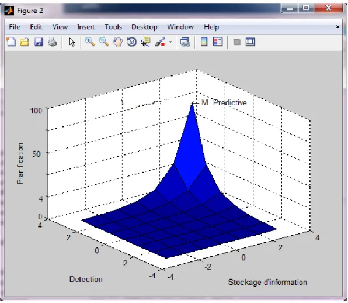This screenshot has width=348, height=303.
Task: Open the Window menu
Action: 180,27
